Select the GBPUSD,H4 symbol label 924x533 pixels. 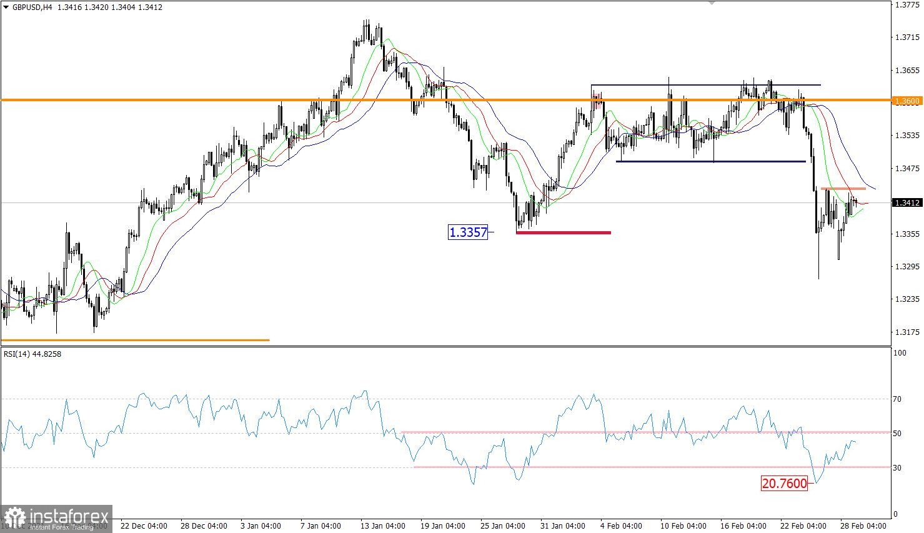click(x=32, y=7)
